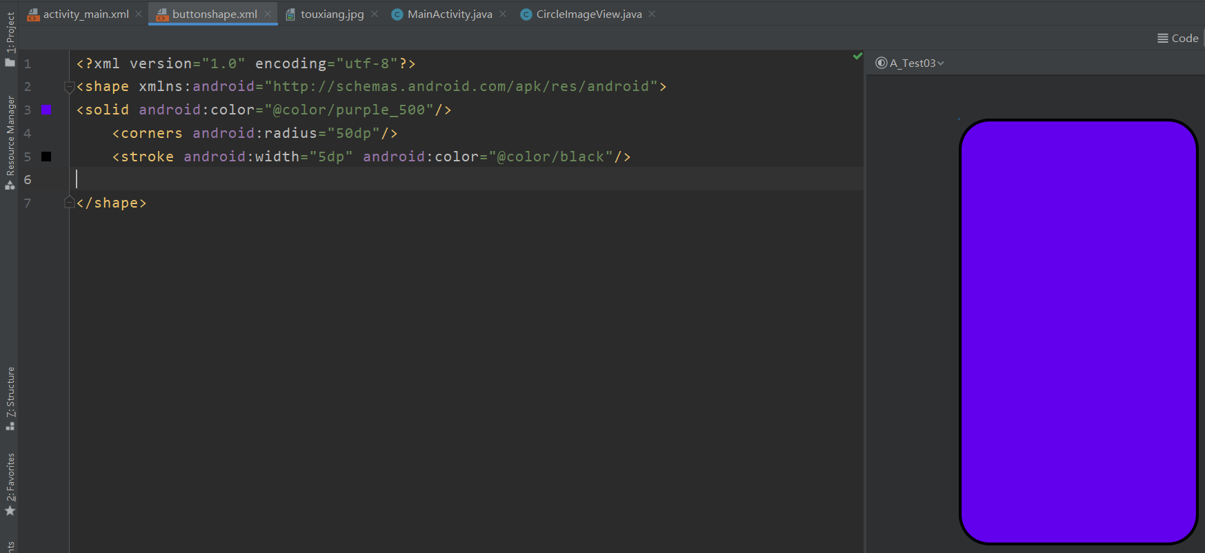Screen dimensions: 1205x553
Task: Collapse the shape opening tag fold marker
Action: (69, 87)
